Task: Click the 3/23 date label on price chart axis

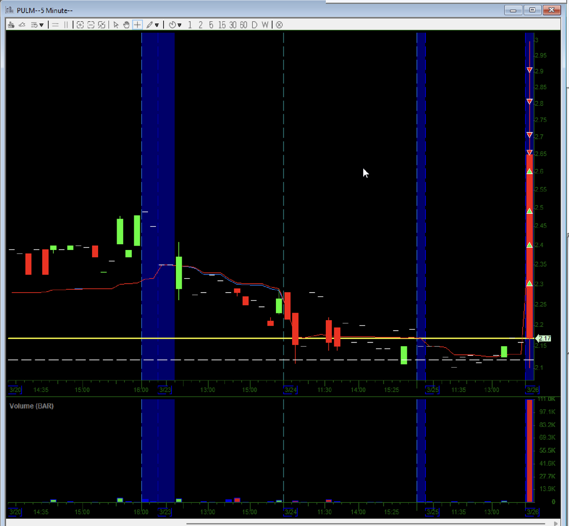Action: (x=165, y=390)
